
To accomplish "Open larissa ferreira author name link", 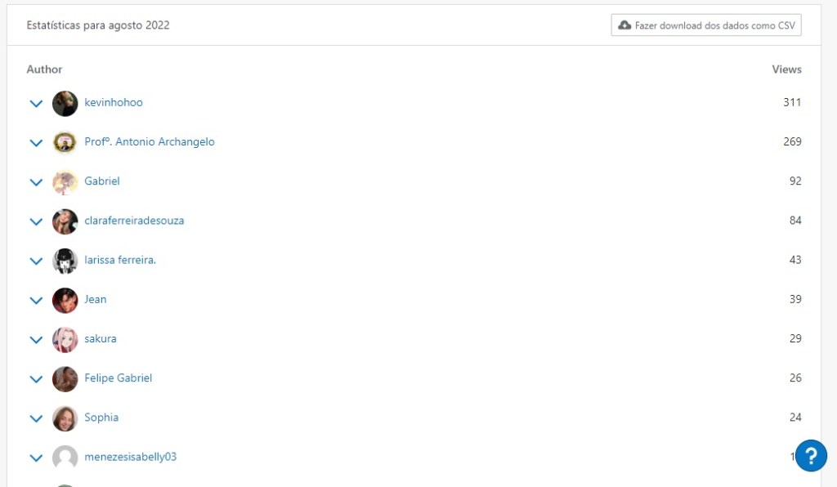I will [120, 260].
